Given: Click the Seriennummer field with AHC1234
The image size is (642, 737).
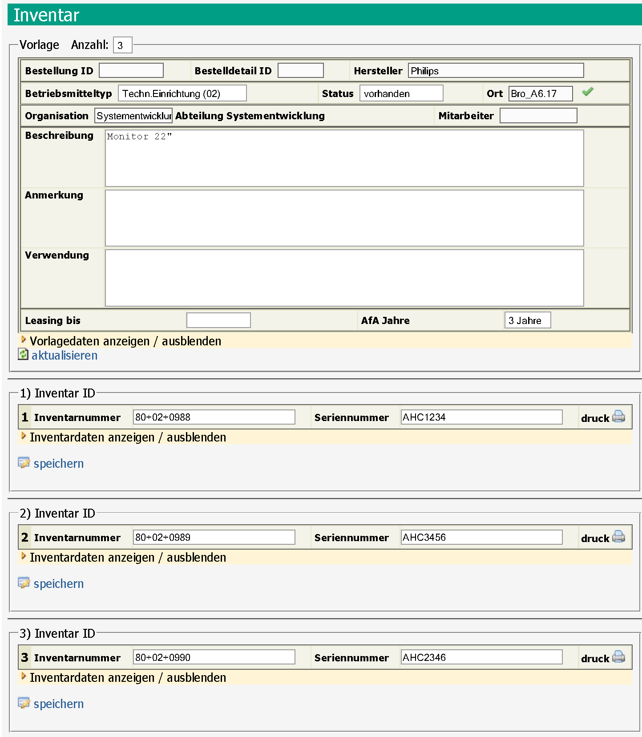Looking at the screenshot, I should click(481, 417).
